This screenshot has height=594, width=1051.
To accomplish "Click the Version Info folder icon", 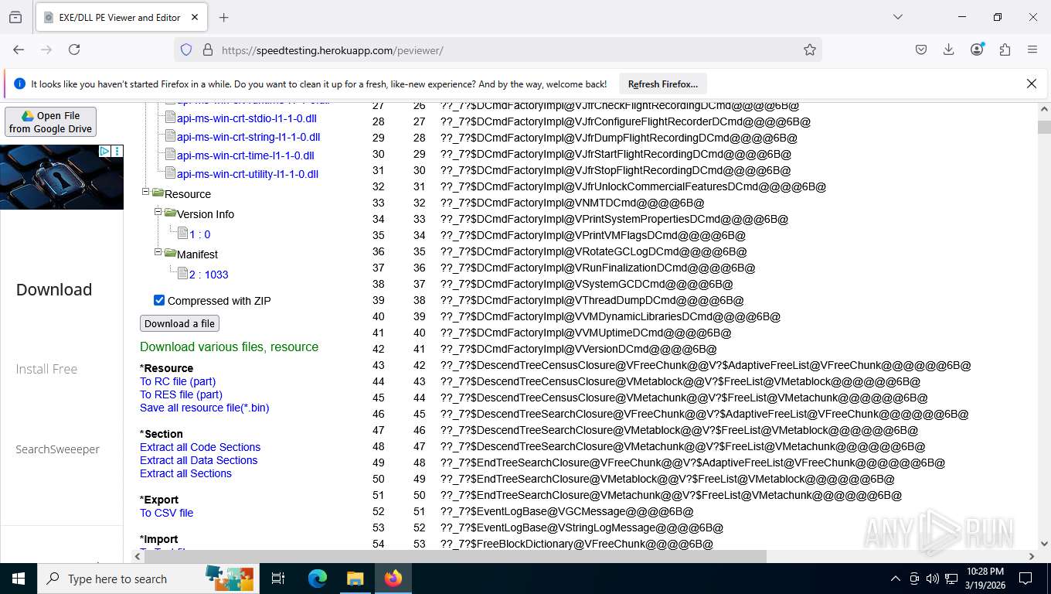I will pyautogui.click(x=170, y=212).
